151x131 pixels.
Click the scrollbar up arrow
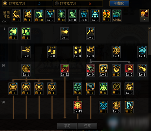pyautogui.click(x=149, y=29)
